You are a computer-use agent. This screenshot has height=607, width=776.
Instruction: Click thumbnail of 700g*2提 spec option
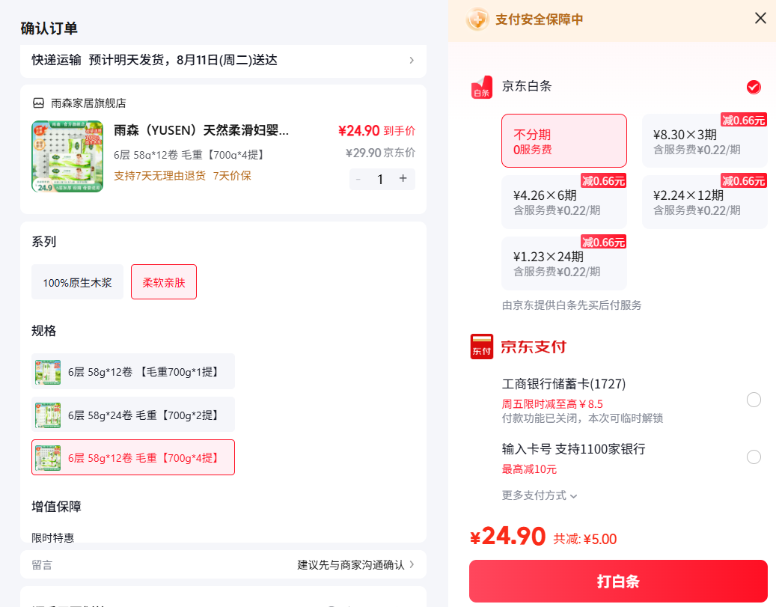click(48, 415)
